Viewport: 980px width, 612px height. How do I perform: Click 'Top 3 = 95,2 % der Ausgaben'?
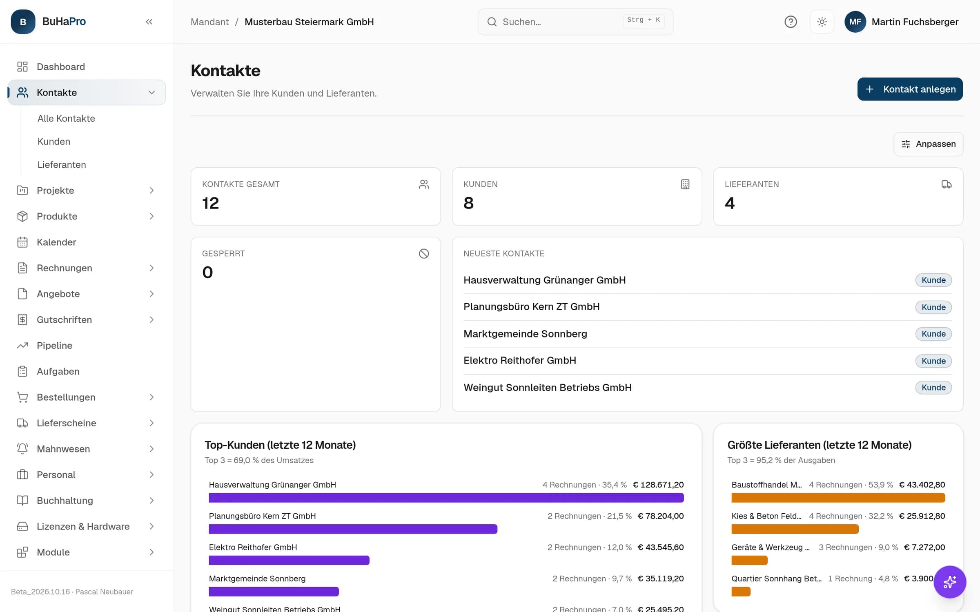(781, 460)
